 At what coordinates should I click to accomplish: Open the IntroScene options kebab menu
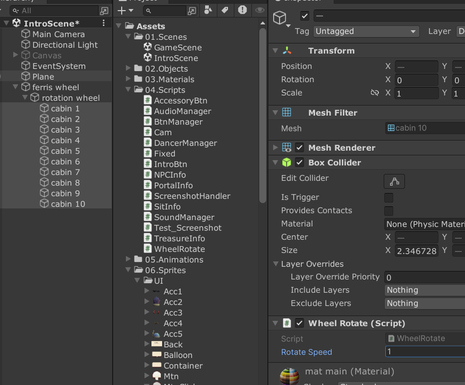click(x=104, y=23)
